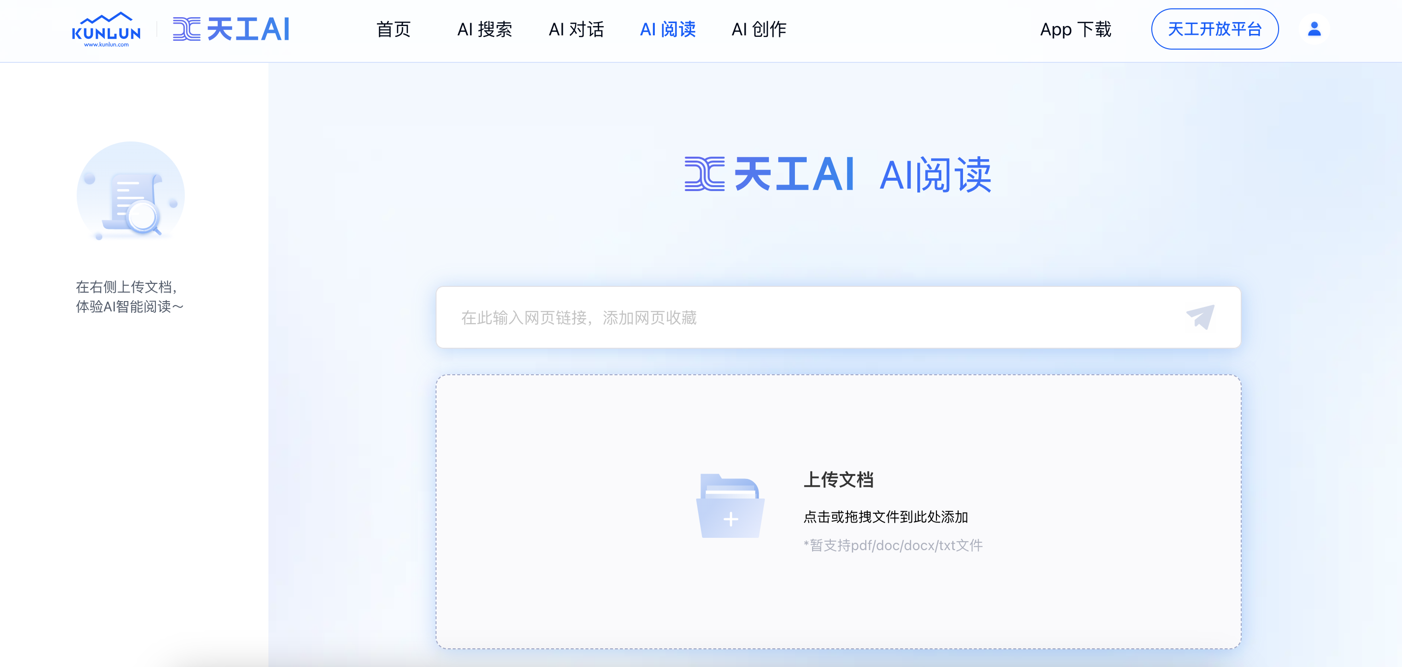Viewport: 1402px width, 667px height.
Task: Click the Kunlun logo icon
Action: point(106,29)
